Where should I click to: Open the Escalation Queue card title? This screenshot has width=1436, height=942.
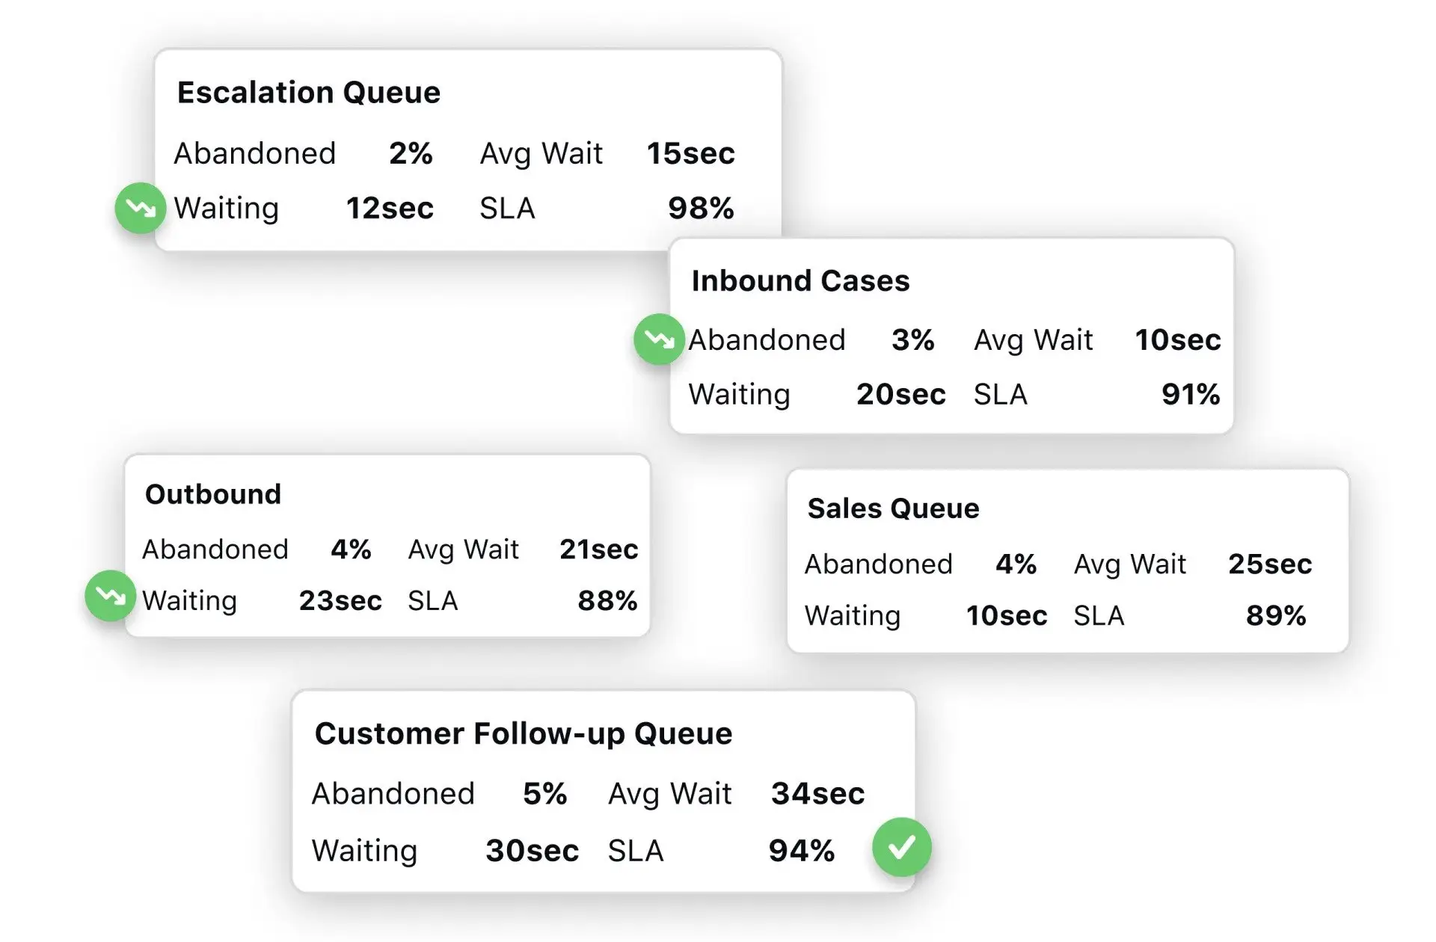(x=308, y=93)
